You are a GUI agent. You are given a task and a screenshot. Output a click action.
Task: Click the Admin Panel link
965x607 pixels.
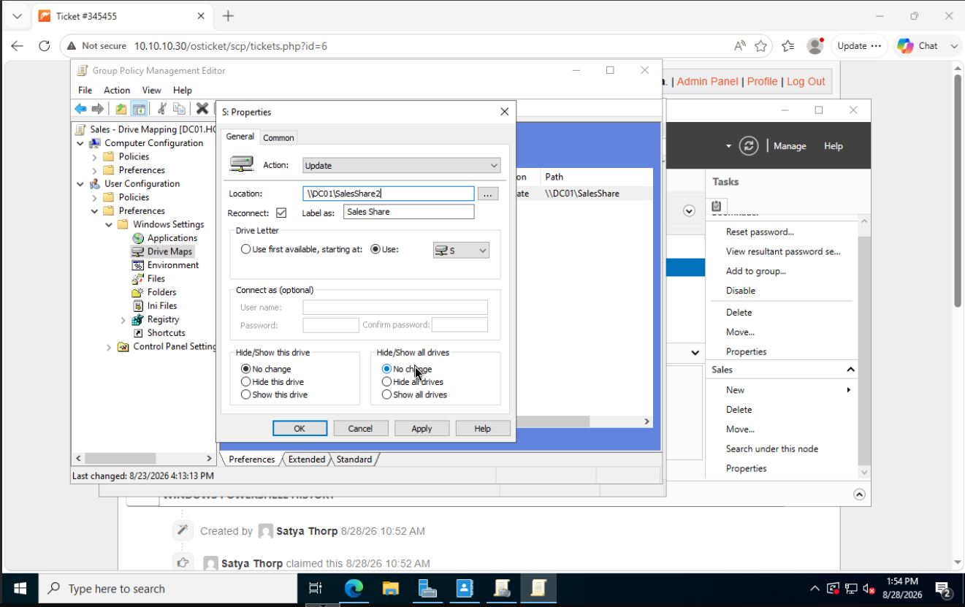(707, 82)
